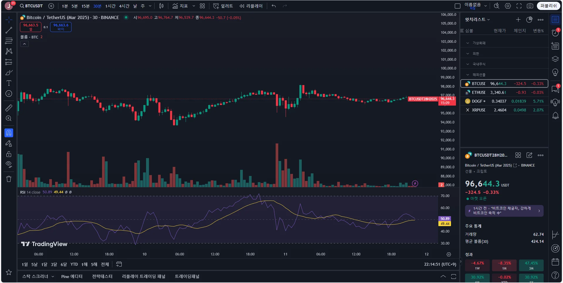
Task: Open the 전략테스터 tab
Action: [102, 276]
